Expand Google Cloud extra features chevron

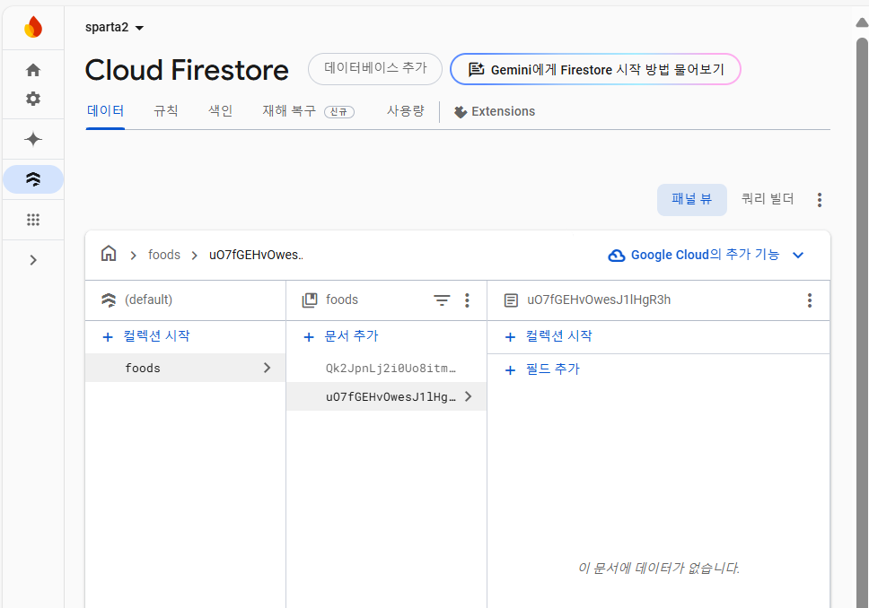point(798,256)
